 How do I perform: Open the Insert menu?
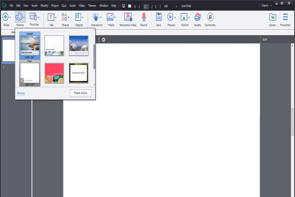tap(34, 6)
